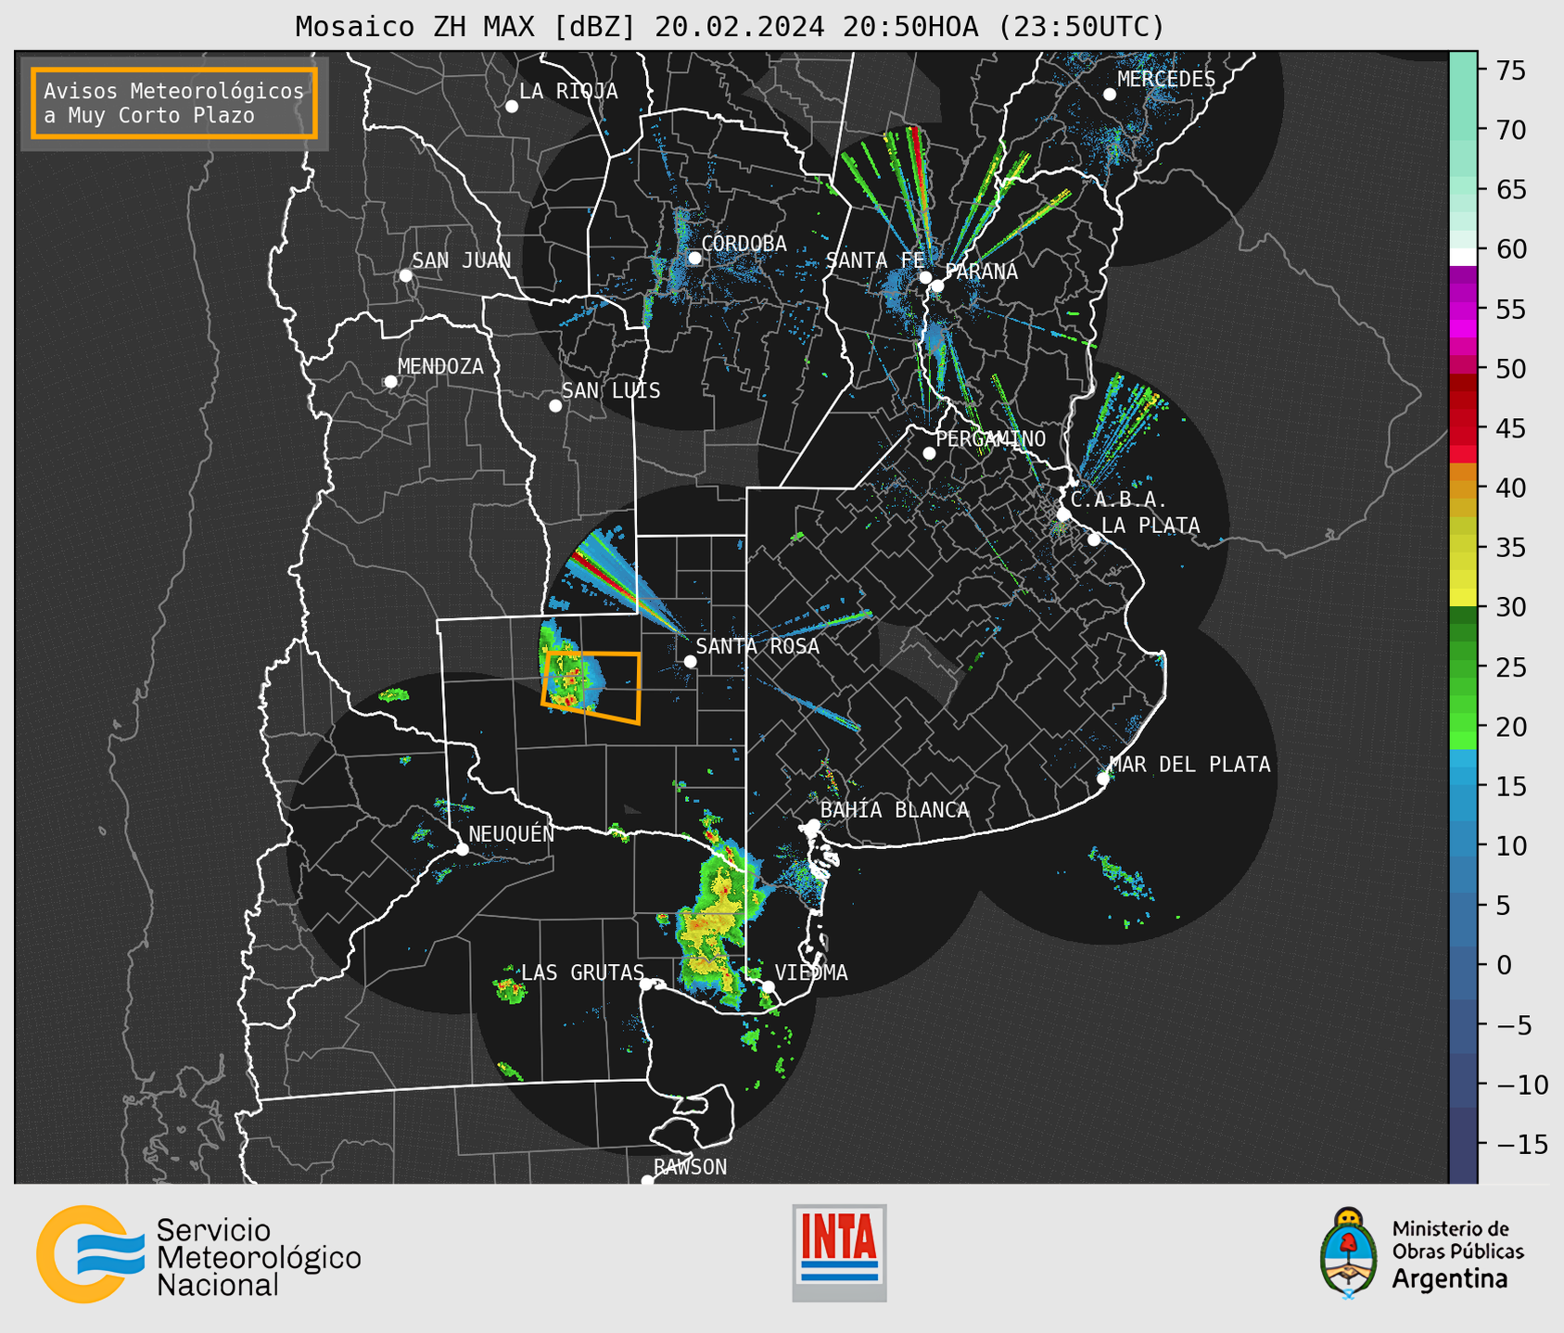This screenshot has width=1564, height=1333.
Task: Click the Servicio Meteorológico Nacional logo
Action: click(198, 1254)
